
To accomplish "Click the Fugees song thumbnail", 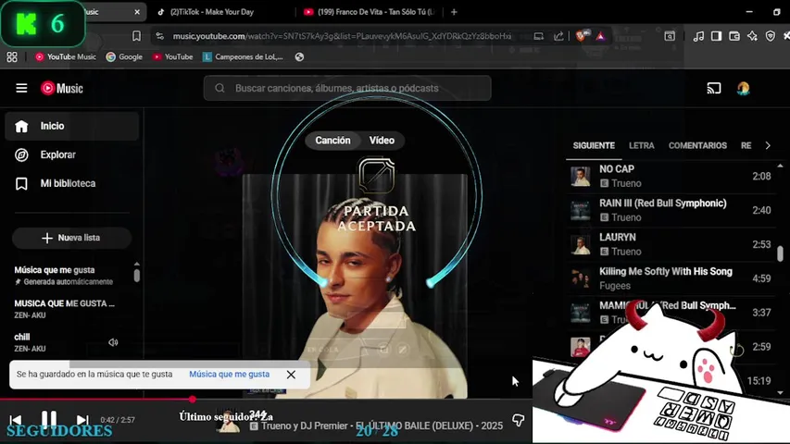I will [581, 278].
